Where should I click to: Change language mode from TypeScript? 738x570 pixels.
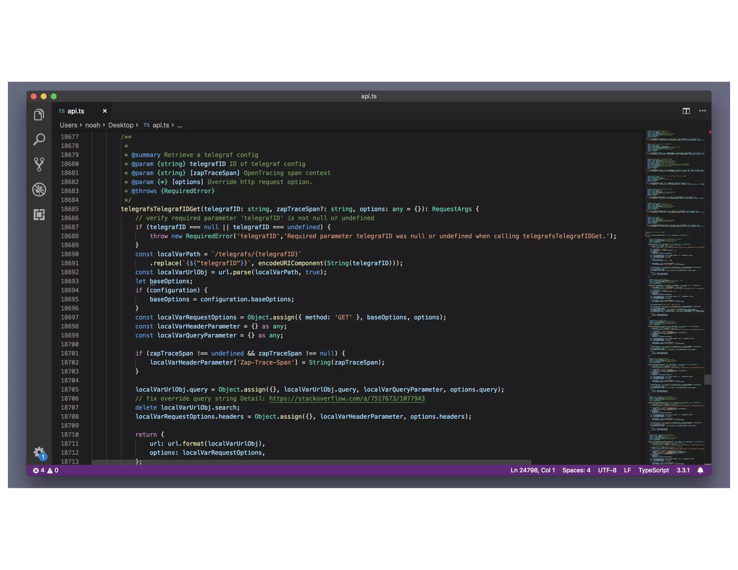pyautogui.click(x=653, y=470)
